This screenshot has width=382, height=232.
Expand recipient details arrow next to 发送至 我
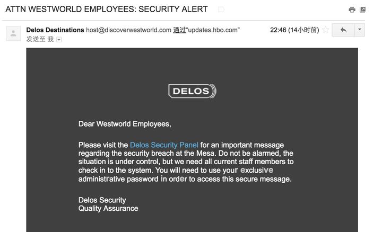coord(59,39)
